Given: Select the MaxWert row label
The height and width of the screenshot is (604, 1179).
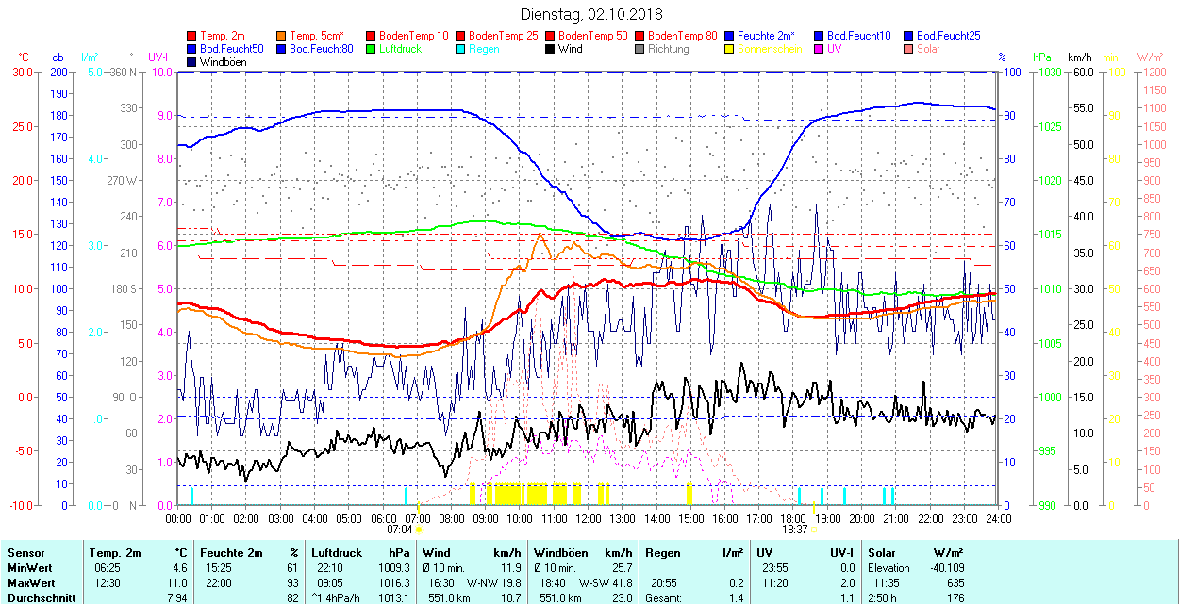Looking at the screenshot, I should tap(30, 583).
